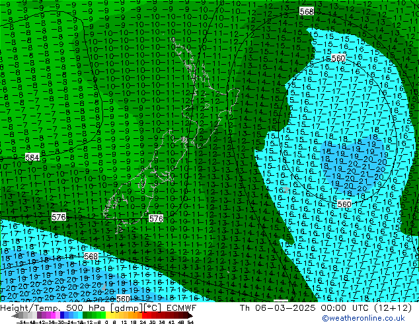Click the 560 label in the upper-right cyan area

[x=338, y=58]
